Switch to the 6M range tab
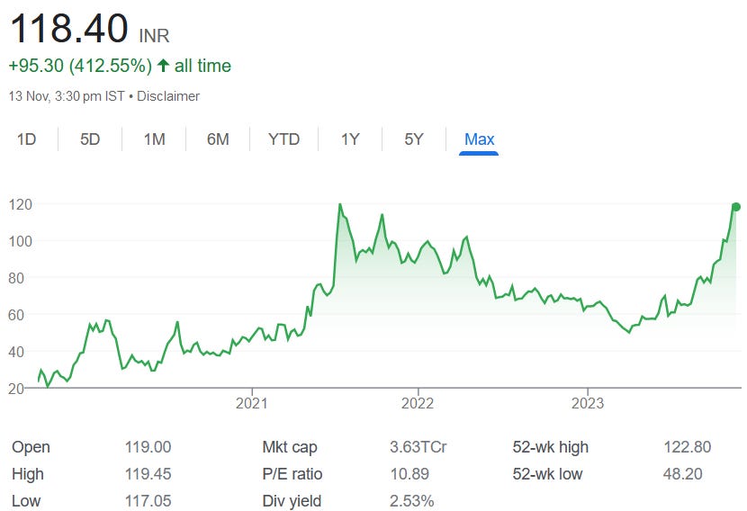 [218, 139]
